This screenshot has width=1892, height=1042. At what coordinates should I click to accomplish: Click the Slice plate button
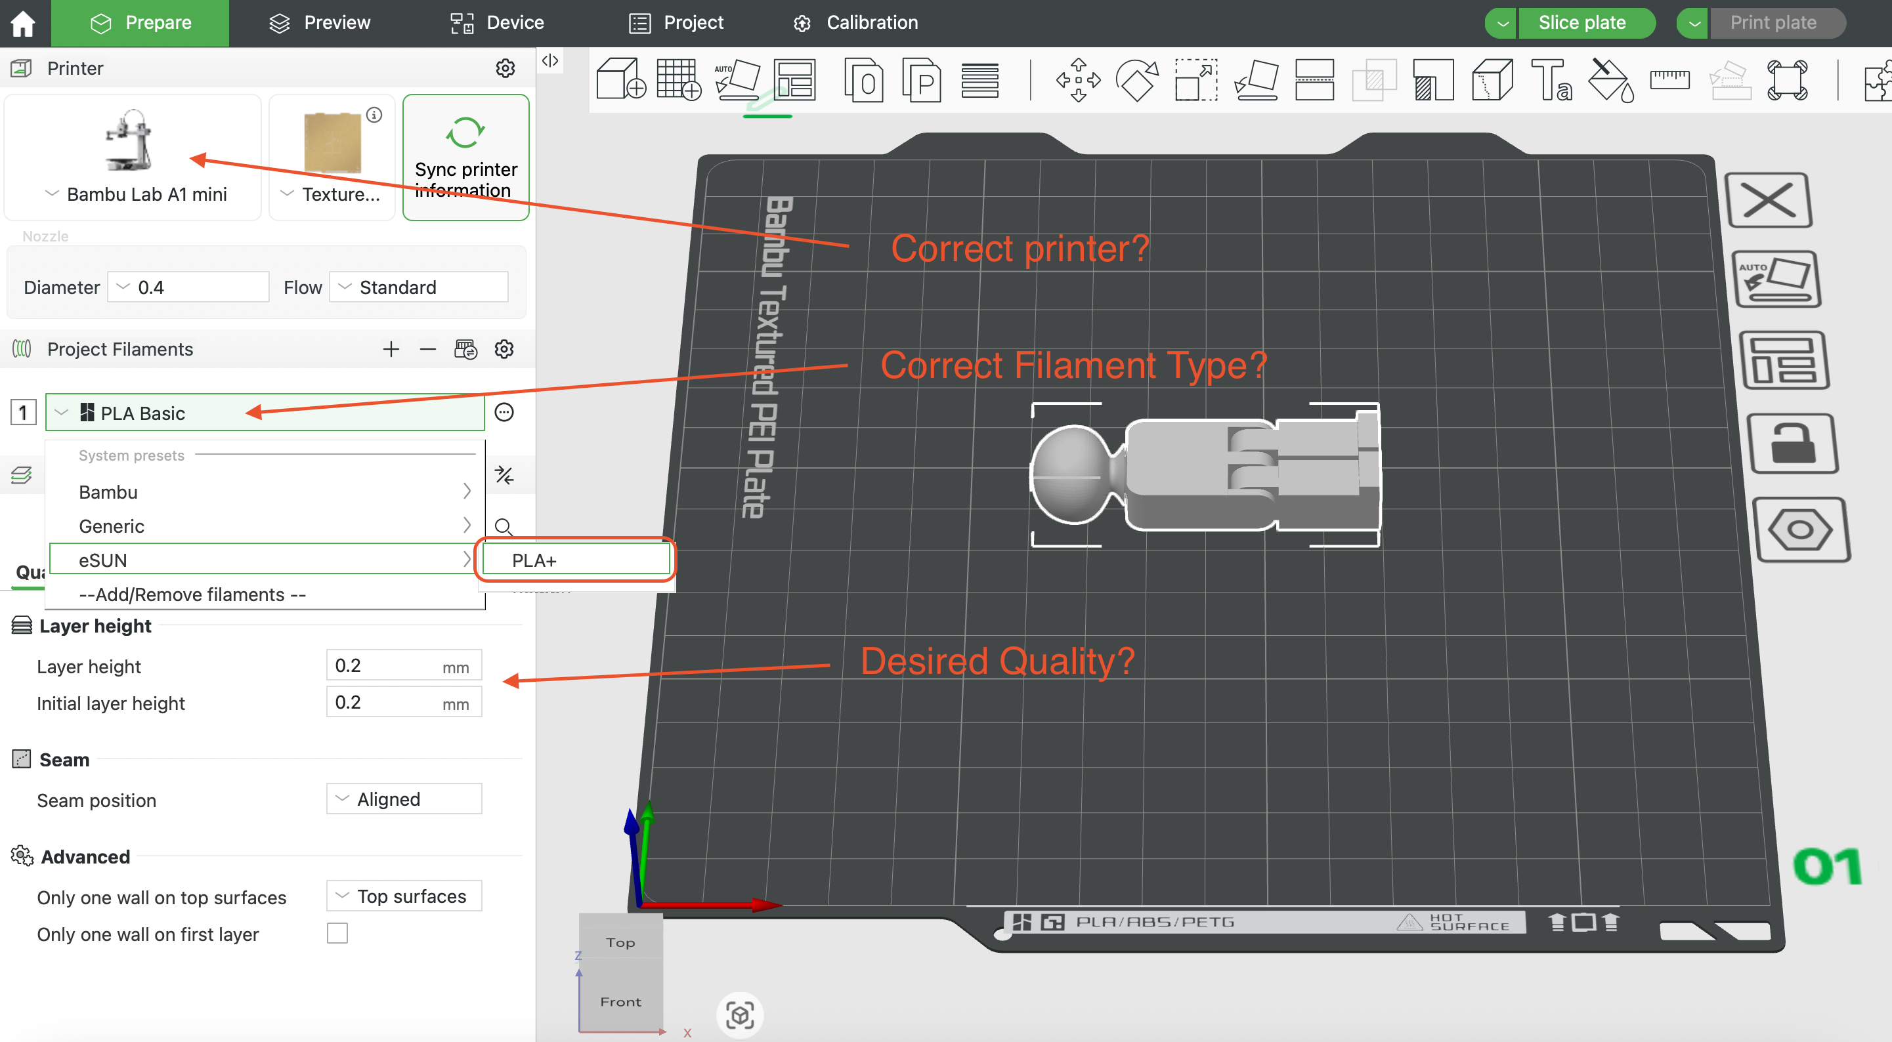[x=1582, y=23]
